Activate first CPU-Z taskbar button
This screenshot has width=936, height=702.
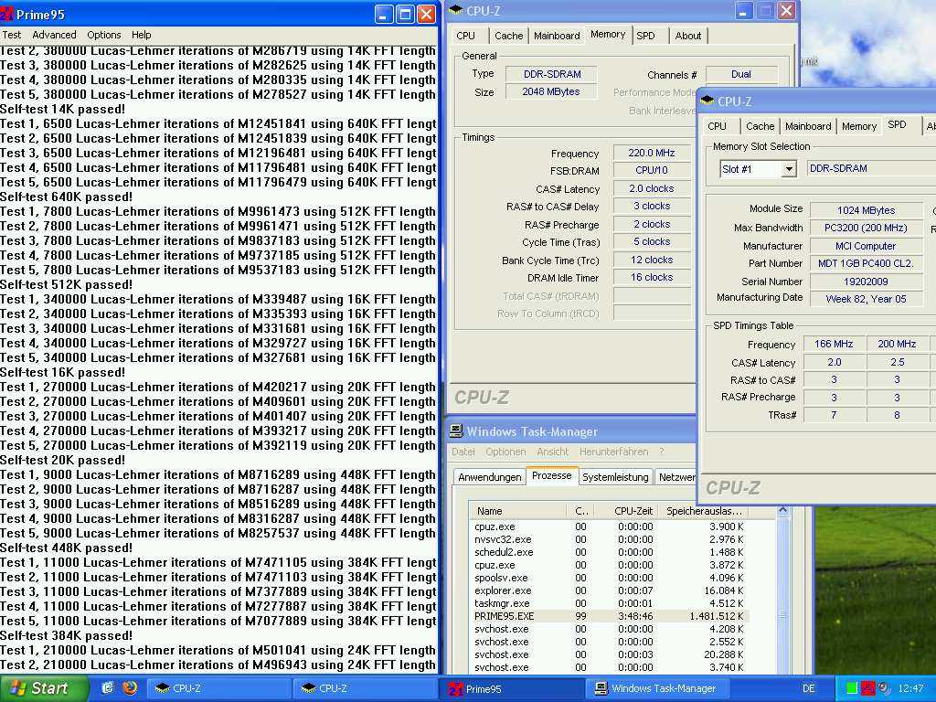click(218, 688)
